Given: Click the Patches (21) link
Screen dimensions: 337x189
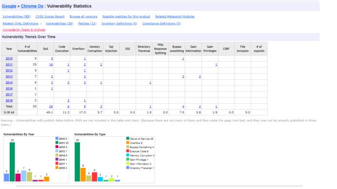Looking at the screenshot, I should click(x=87, y=23).
